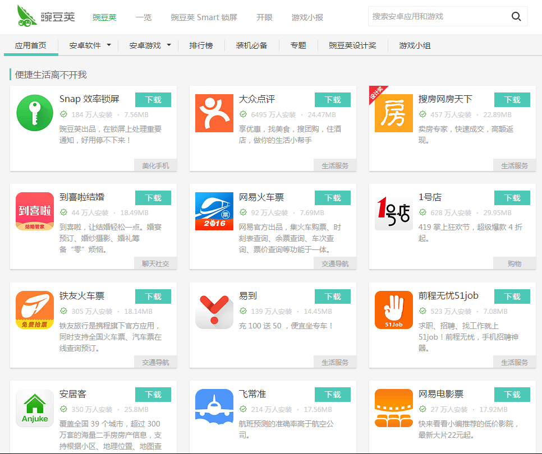The width and height of the screenshot is (542, 454).
Task: Open 开眼 in top navigation
Action: [x=264, y=17]
